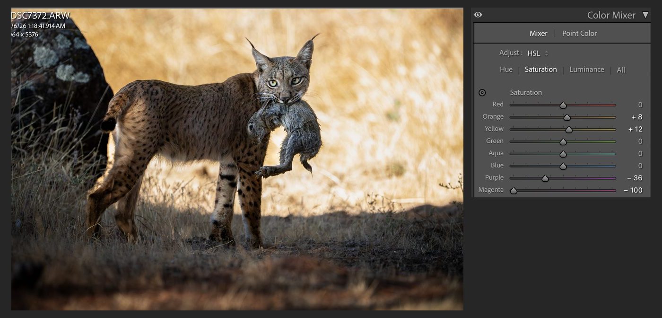Click the Red slider label
This screenshot has height=318, width=662.
coord(498,104)
